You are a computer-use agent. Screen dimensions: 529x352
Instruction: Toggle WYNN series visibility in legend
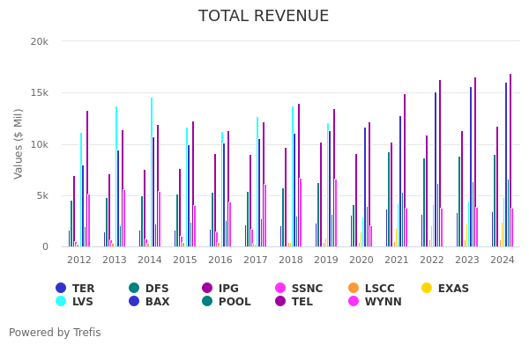tap(377, 302)
